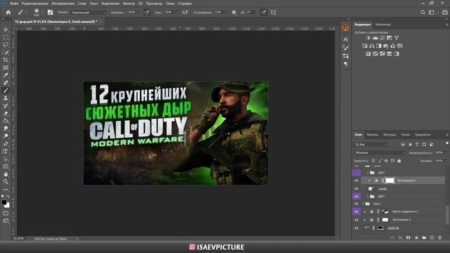Add layer style with fx icon
This screenshot has width=450, height=253.
tap(401, 238)
